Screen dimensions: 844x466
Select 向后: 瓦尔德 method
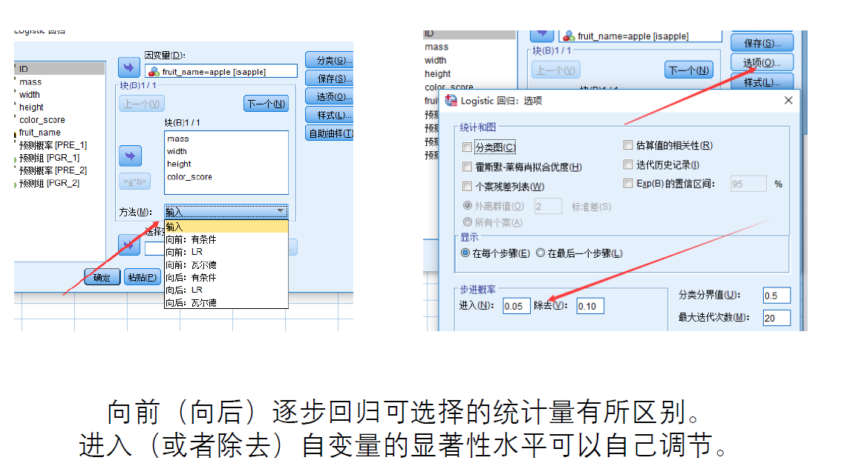[x=226, y=302]
